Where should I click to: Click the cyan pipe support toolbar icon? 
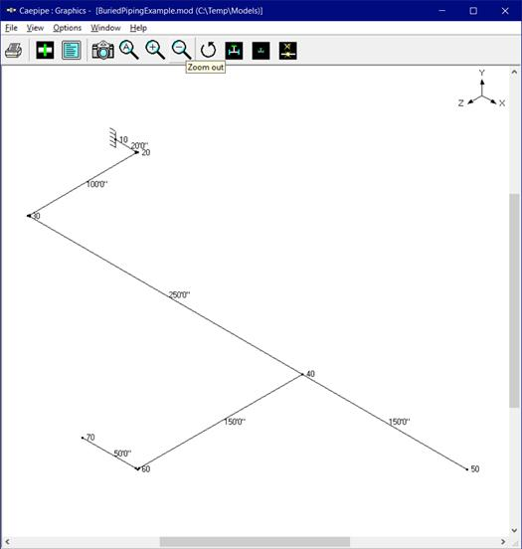pos(235,51)
